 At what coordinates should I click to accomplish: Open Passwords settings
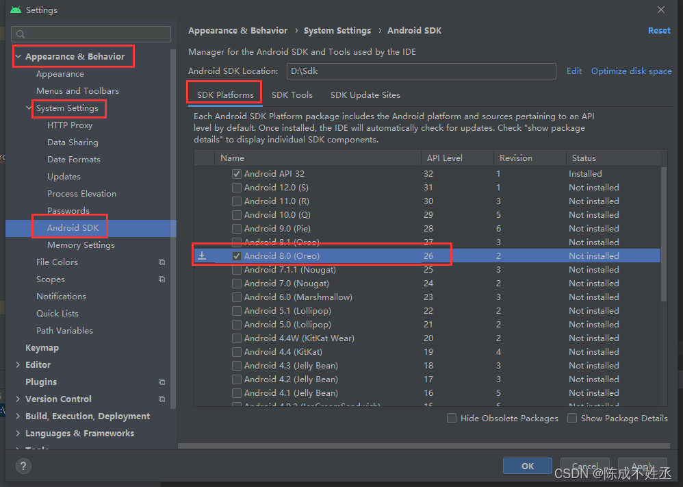coord(68,210)
